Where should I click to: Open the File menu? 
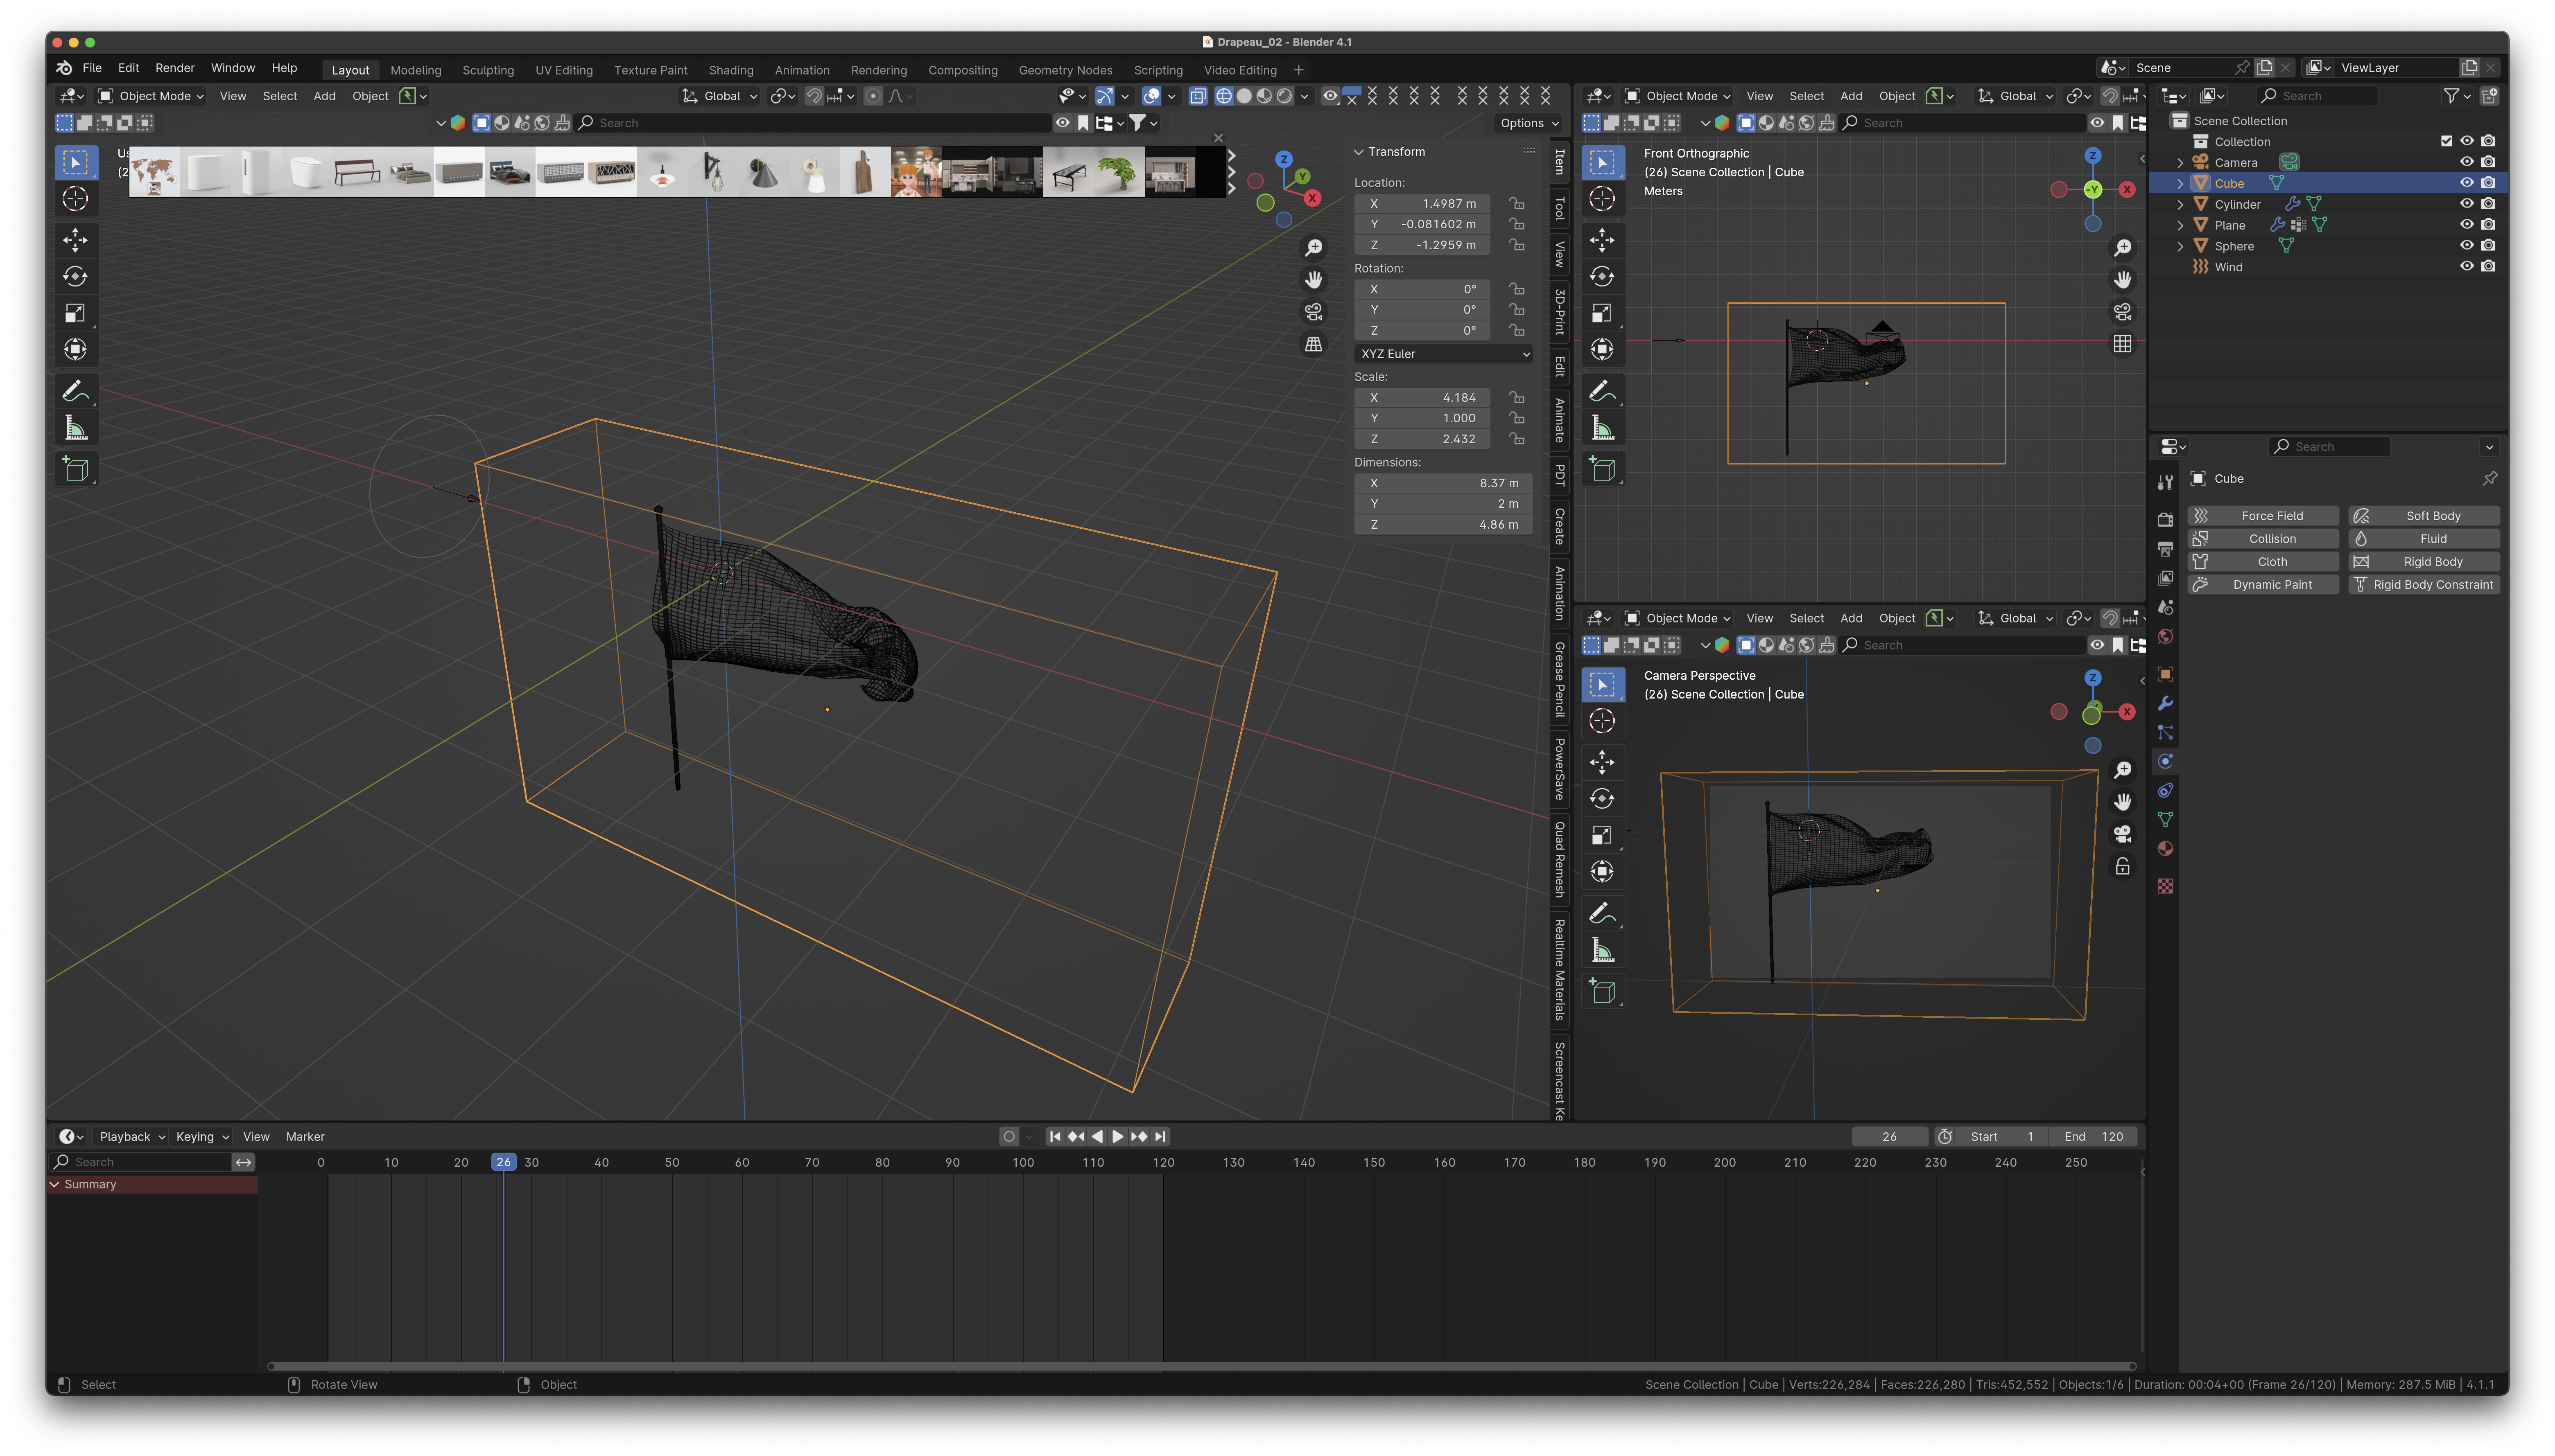[92, 68]
